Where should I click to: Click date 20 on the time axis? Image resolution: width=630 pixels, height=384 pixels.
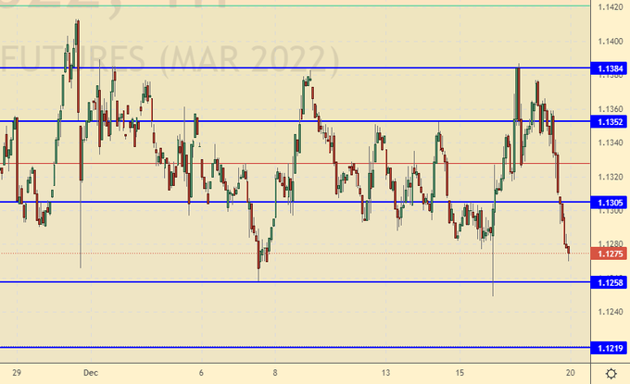(x=573, y=372)
